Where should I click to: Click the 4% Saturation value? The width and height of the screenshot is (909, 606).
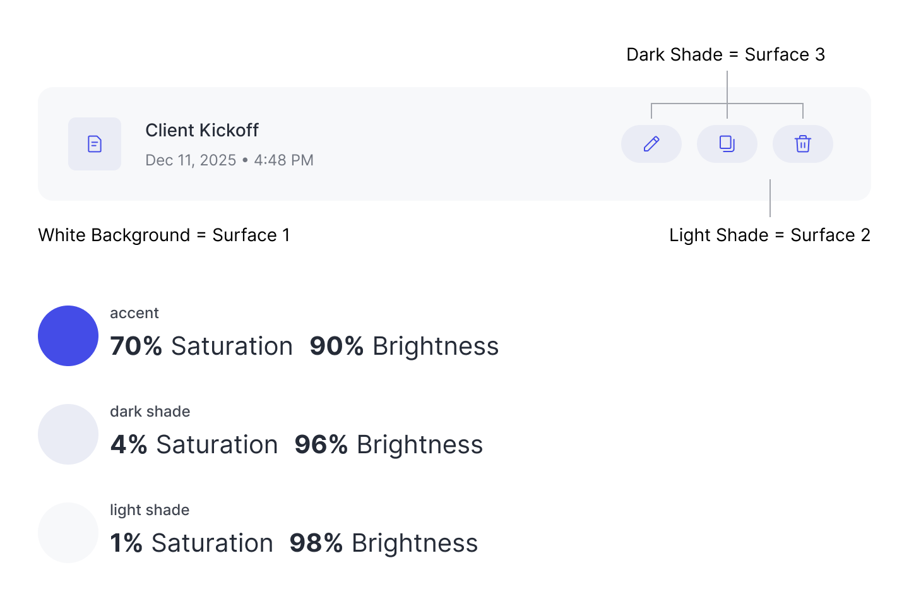point(194,445)
